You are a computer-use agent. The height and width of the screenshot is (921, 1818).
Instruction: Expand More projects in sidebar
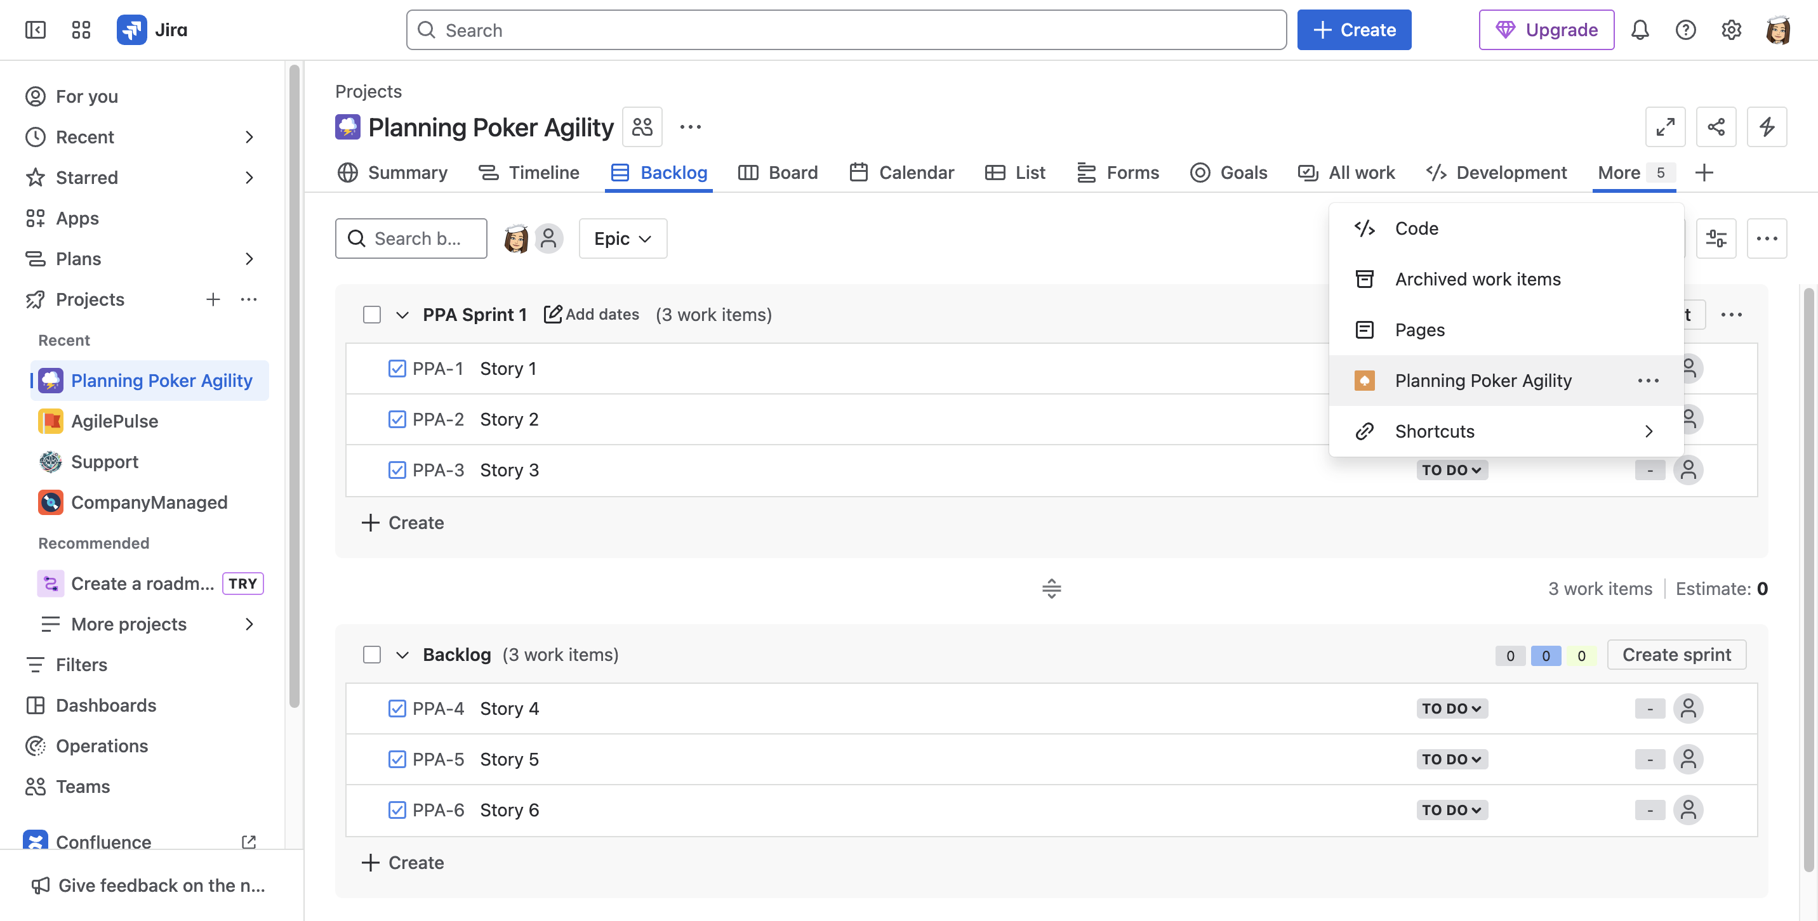pos(248,624)
